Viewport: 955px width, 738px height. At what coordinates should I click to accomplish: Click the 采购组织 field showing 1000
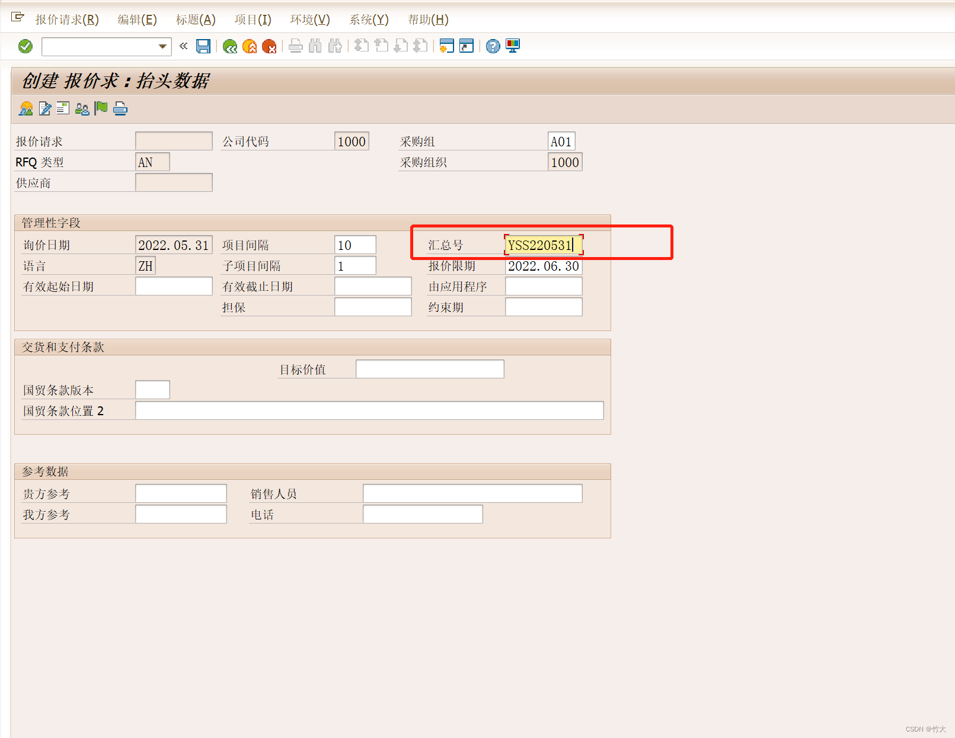[565, 162]
